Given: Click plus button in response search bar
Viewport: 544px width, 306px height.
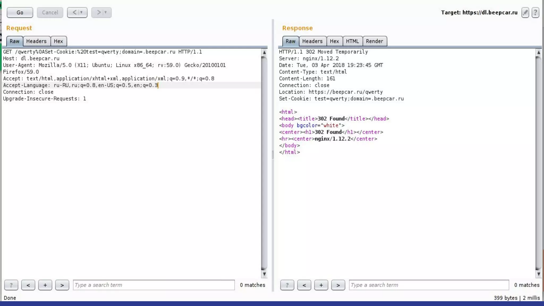Looking at the screenshot, I should tap(321, 285).
